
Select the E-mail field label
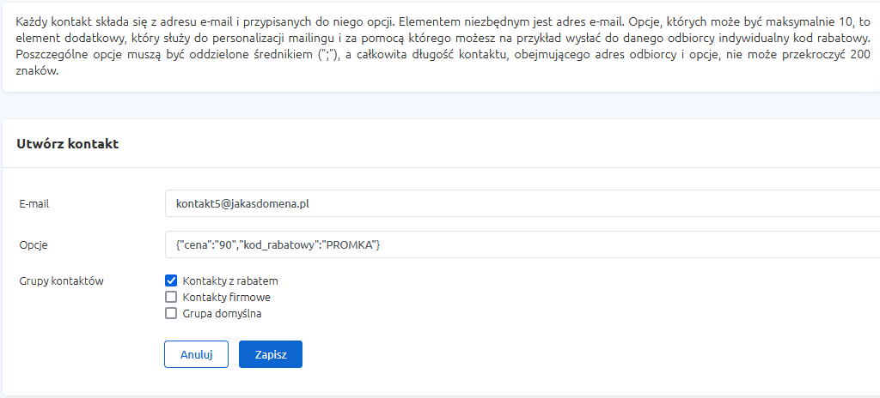(34, 205)
